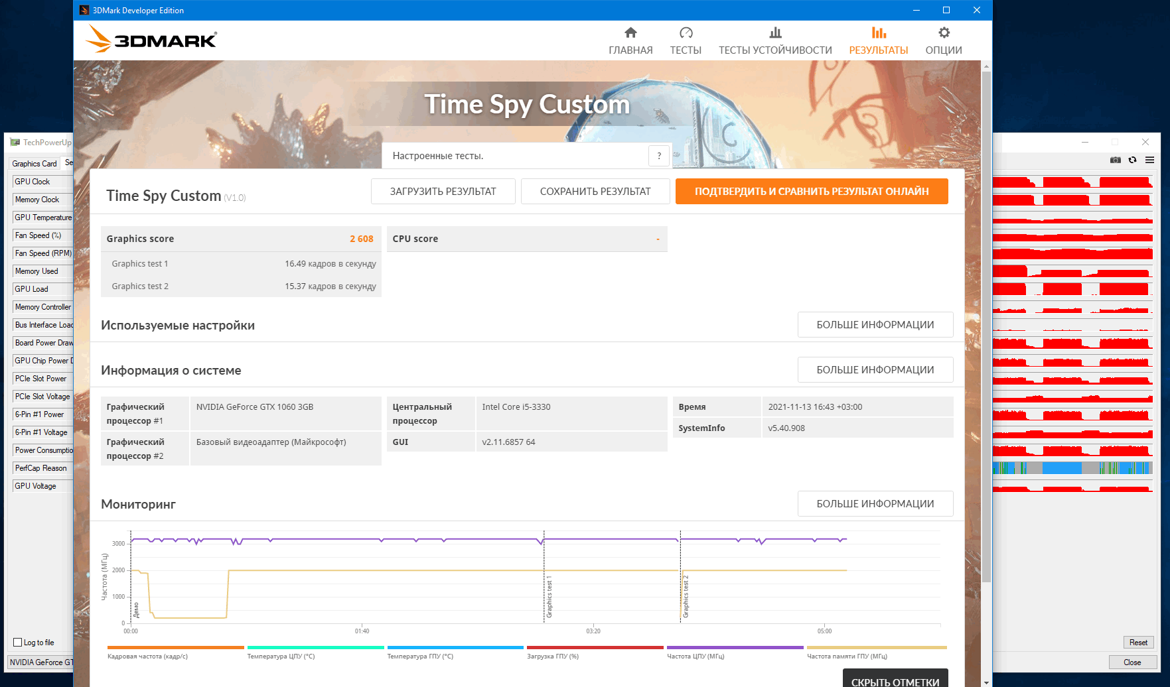The width and height of the screenshot is (1170, 687).
Task: Open the ОПЦИИ settings tab
Action: click(x=944, y=41)
